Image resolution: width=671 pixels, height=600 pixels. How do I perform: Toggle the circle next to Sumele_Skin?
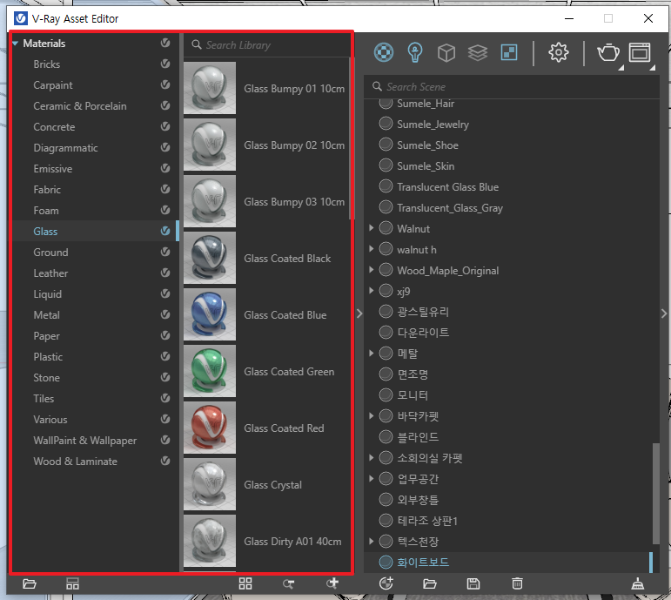click(386, 165)
